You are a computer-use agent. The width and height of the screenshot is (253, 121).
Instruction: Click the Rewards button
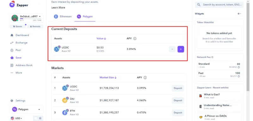pyautogui.click(x=35, y=26)
